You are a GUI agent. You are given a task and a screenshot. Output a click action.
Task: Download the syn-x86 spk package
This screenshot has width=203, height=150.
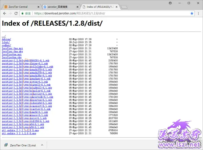pyautogui.click(x=23, y=127)
